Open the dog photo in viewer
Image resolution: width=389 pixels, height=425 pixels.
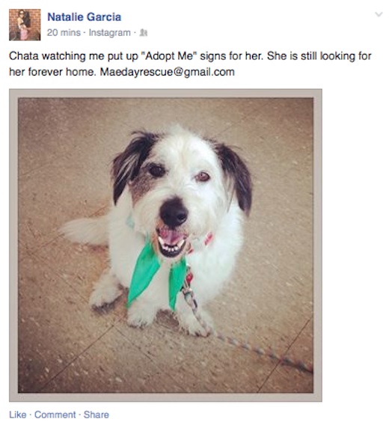coord(165,245)
